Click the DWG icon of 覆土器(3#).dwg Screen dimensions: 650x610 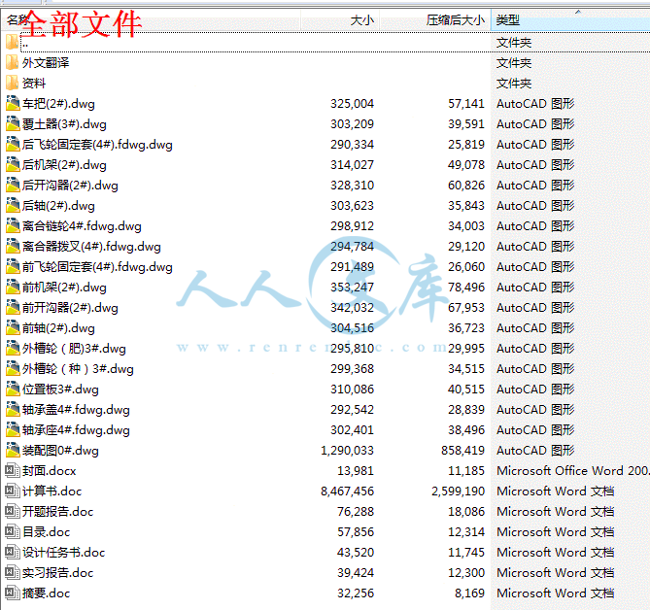(x=13, y=124)
